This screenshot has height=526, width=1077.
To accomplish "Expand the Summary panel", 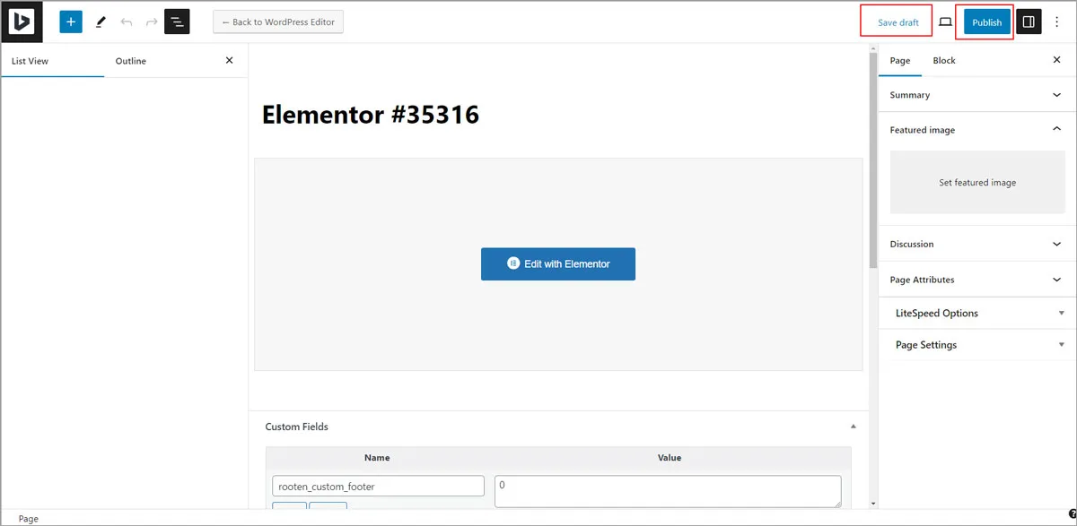I will [x=977, y=94].
